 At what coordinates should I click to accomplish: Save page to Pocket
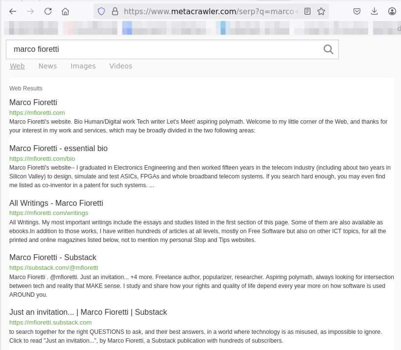point(357,12)
